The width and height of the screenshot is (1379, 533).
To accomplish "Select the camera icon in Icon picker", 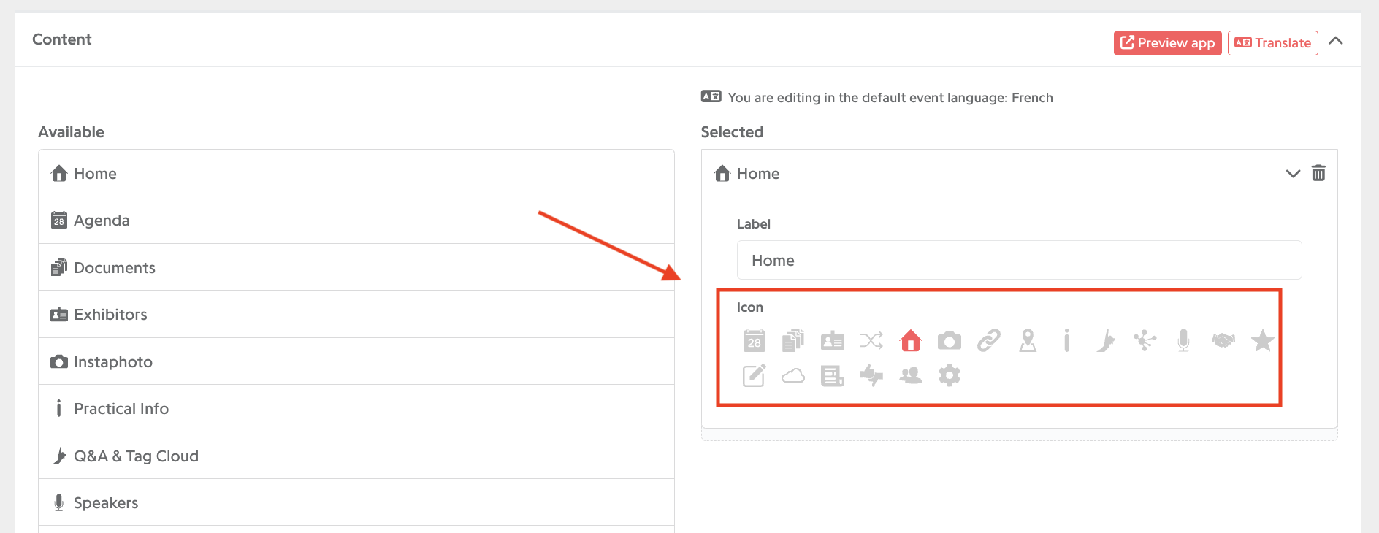I will (949, 340).
